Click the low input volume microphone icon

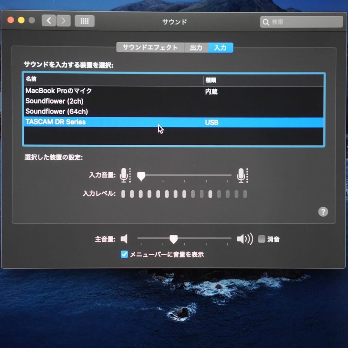[125, 175]
